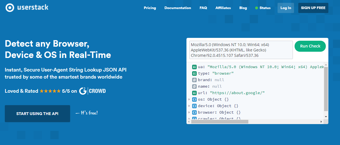Click the green Status indicator dot
Screen dimensions: 340x145
pyautogui.click(x=257, y=8)
